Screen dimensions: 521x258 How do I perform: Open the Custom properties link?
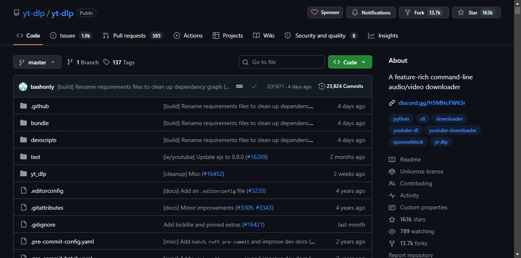(x=418, y=207)
